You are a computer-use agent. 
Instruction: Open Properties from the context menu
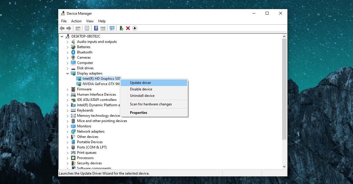pyautogui.click(x=139, y=113)
